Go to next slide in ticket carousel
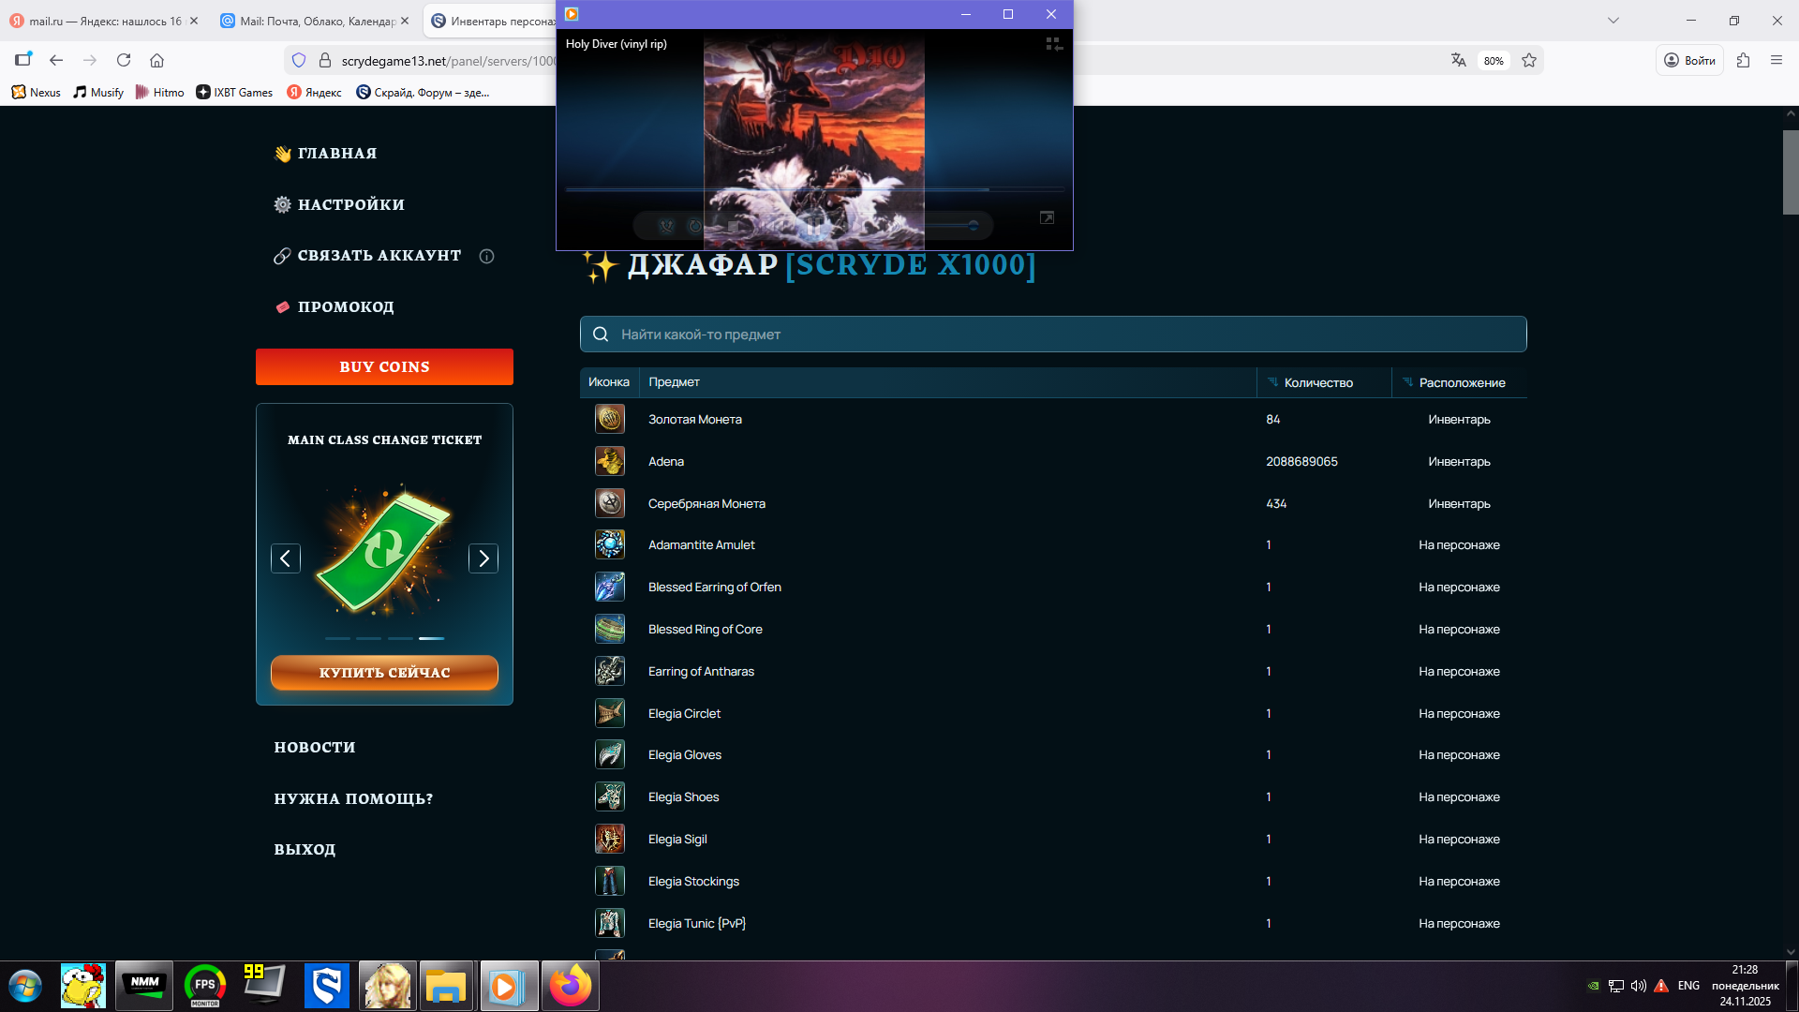The image size is (1799, 1012). point(483,558)
